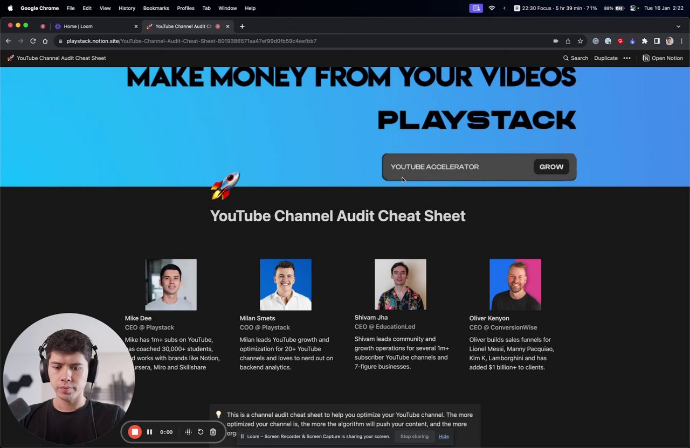Close the YouTube Channel Audit tab
The width and height of the screenshot is (690, 448).
click(x=227, y=26)
